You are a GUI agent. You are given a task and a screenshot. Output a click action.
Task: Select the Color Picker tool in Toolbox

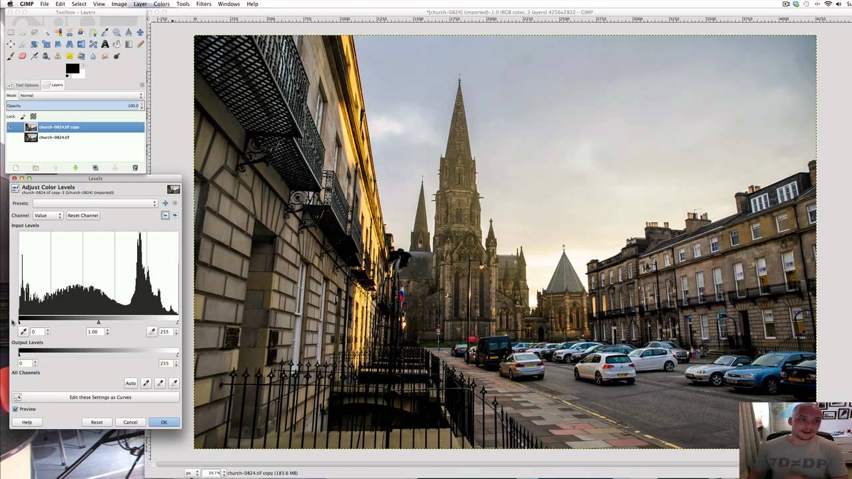tap(105, 32)
